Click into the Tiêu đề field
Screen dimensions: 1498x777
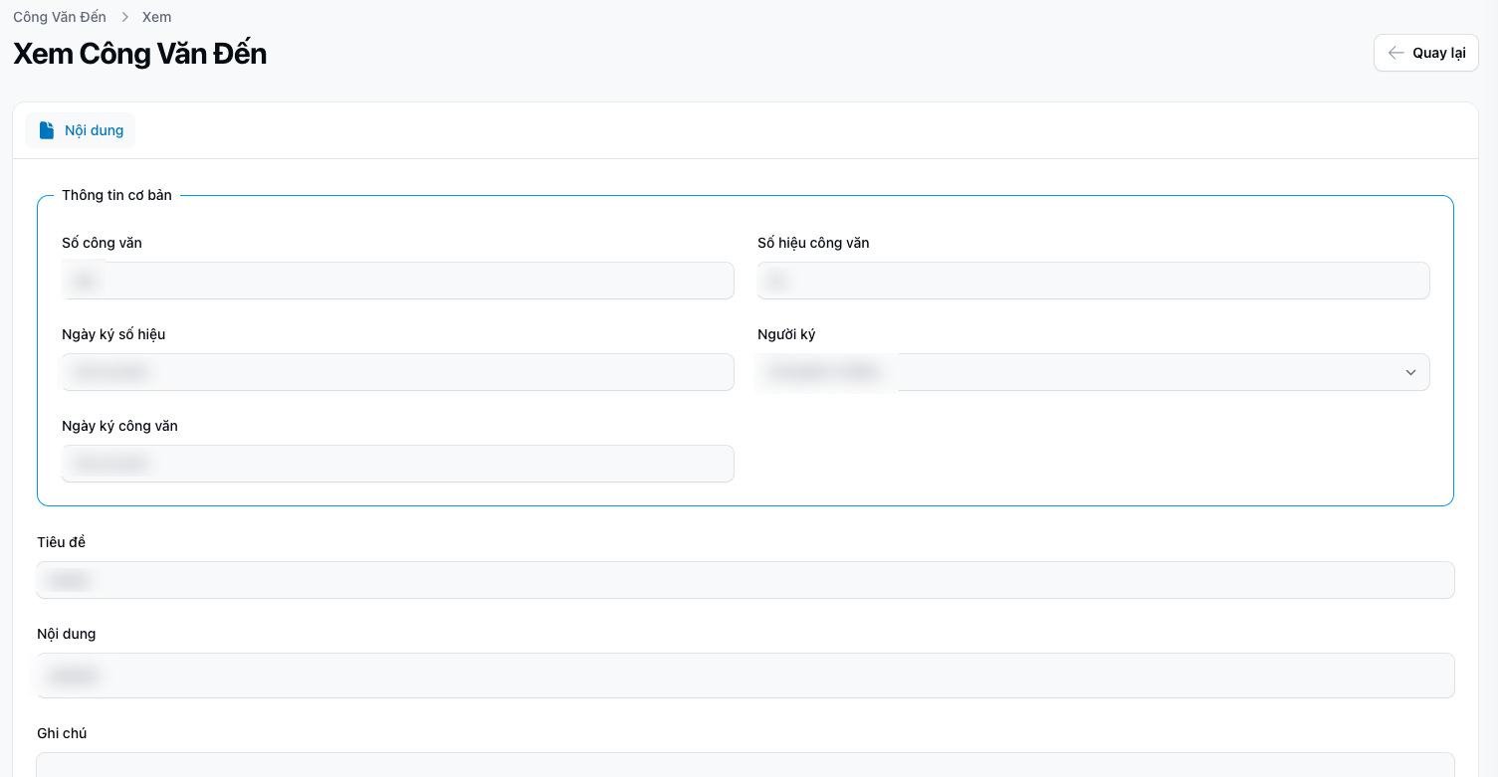[746, 580]
